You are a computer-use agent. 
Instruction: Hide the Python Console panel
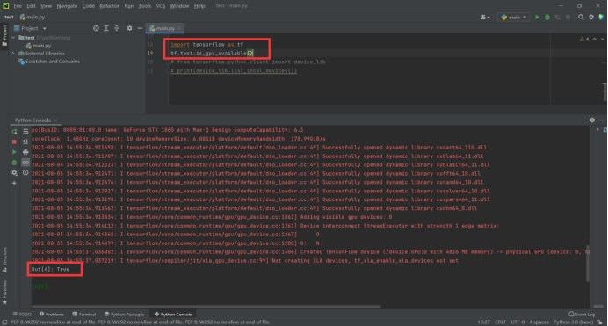(x=602, y=120)
